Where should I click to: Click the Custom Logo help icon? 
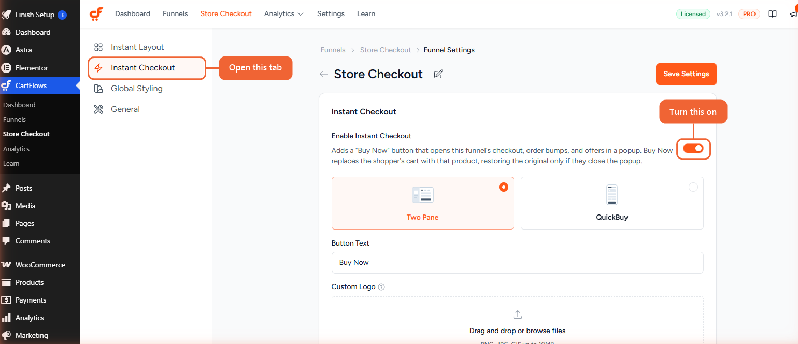coord(381,287)
